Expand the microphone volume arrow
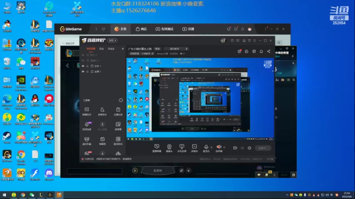This screenshot has width=355, height=199. (x=212, y=147)
